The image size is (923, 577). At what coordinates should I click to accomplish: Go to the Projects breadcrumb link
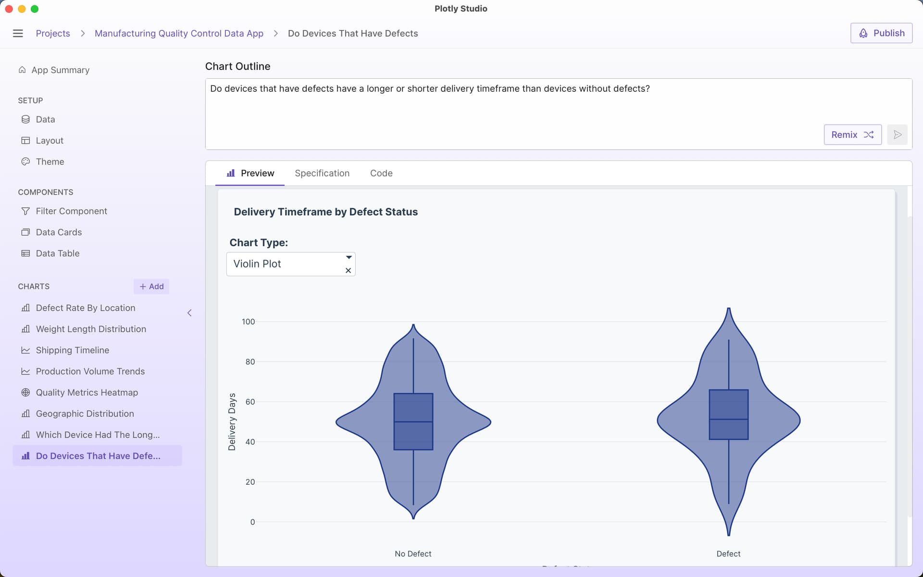(x=53, y=33)
